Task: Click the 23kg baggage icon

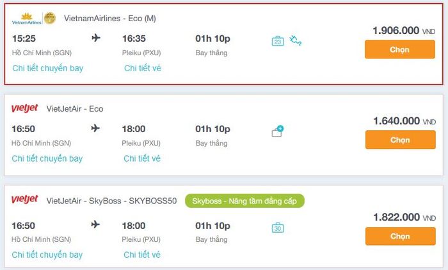Action: coord(278,41)
